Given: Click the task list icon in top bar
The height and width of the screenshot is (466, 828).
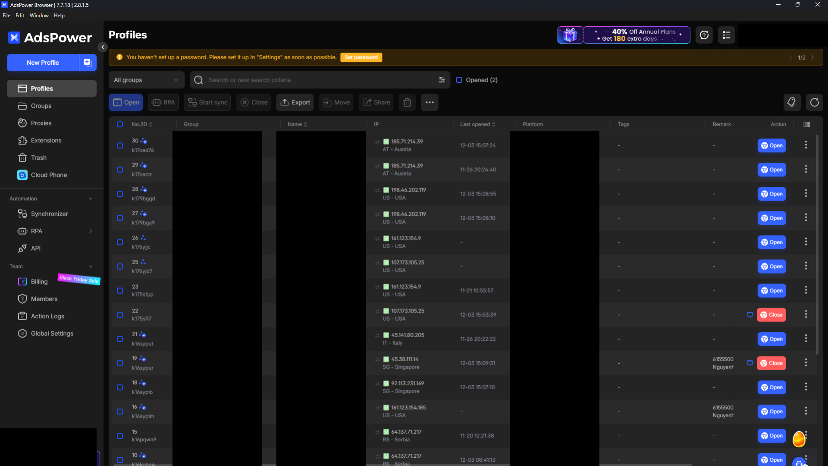Looking at the screenshot, I should click(727, 35).
